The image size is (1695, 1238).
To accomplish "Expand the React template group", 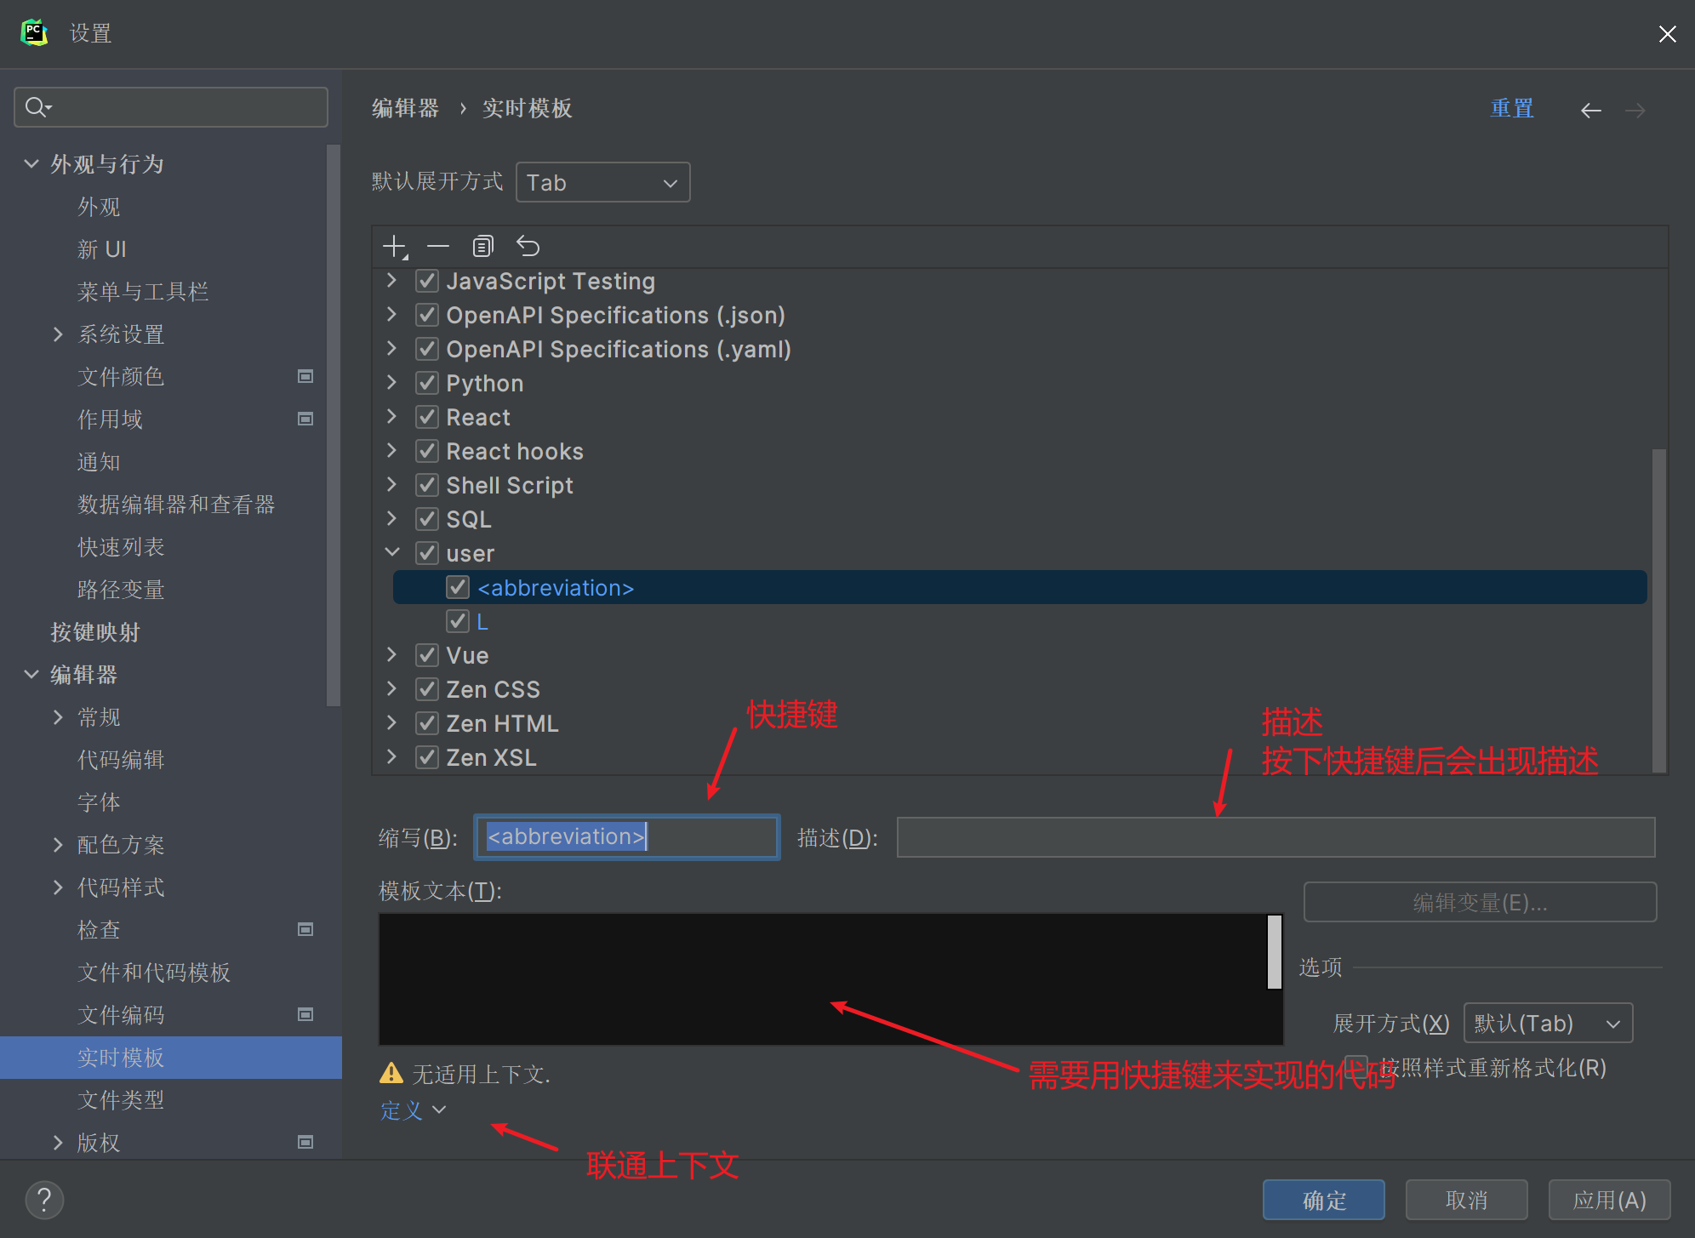I will tap(391, 416).
